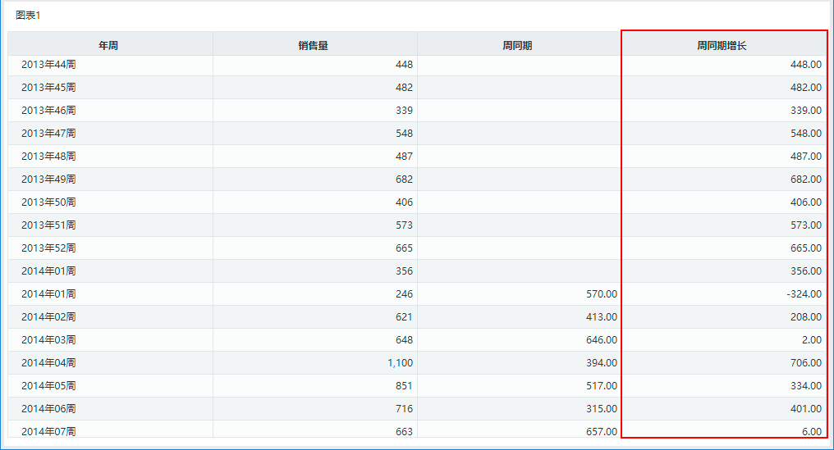Click sales value 682 for 2013年49周

(x=404, y=179)
